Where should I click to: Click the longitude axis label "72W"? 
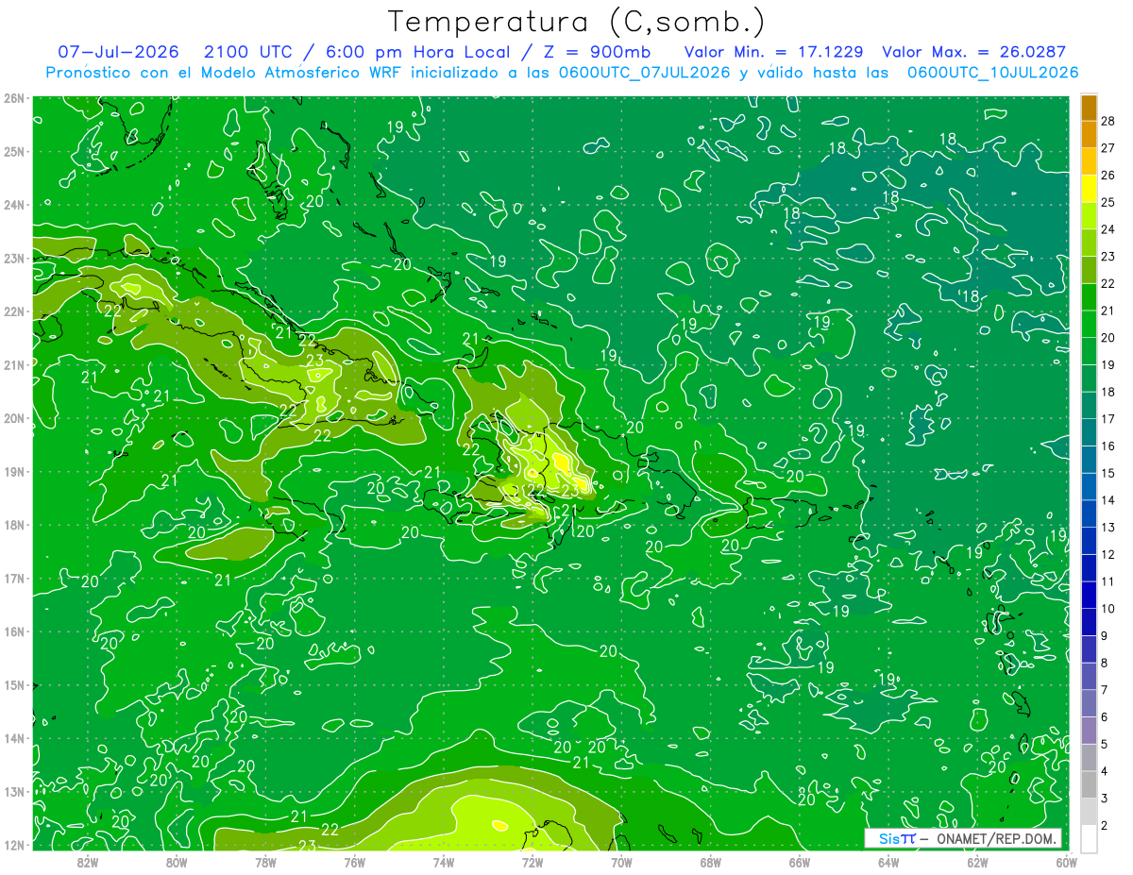click(533, 862)
